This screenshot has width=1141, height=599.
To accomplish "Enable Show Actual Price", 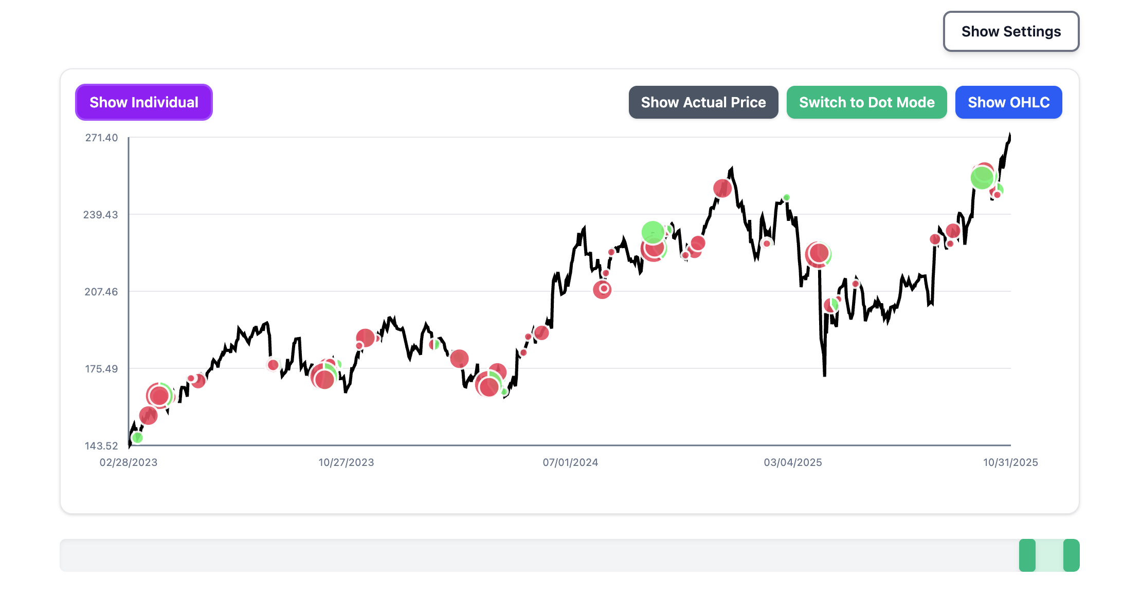I will [x=703, y=102].
